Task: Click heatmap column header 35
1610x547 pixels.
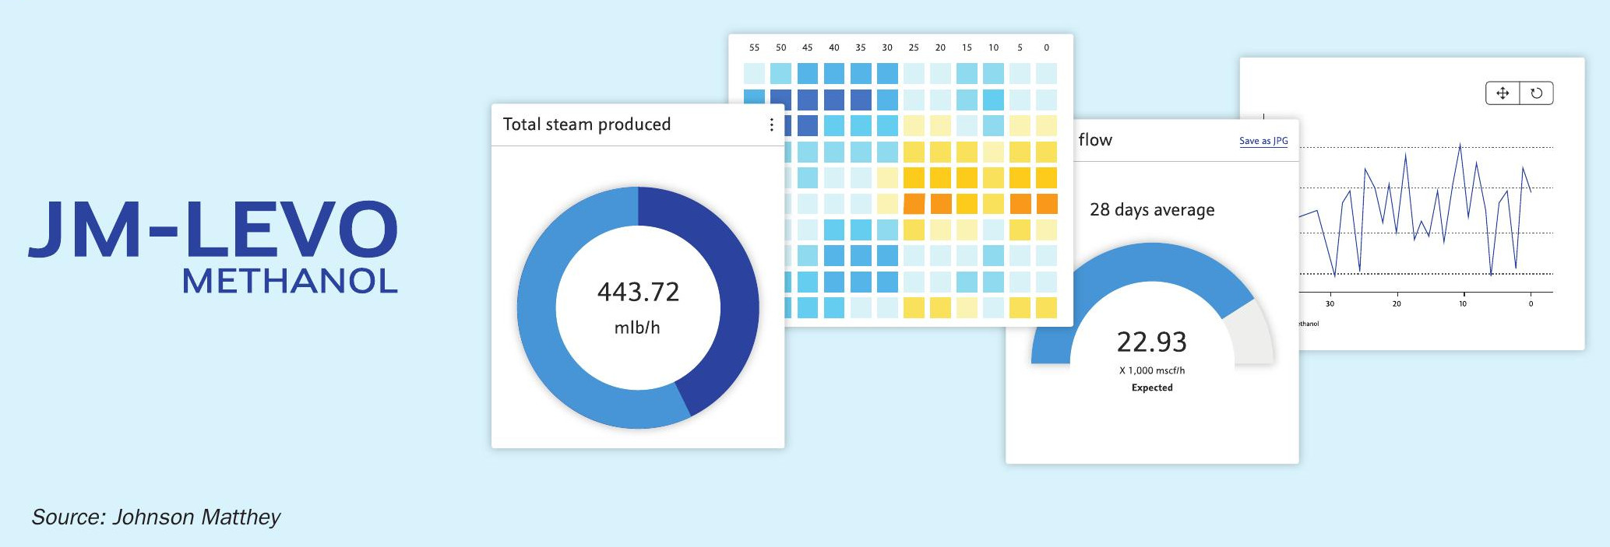Action: point(861,47)
